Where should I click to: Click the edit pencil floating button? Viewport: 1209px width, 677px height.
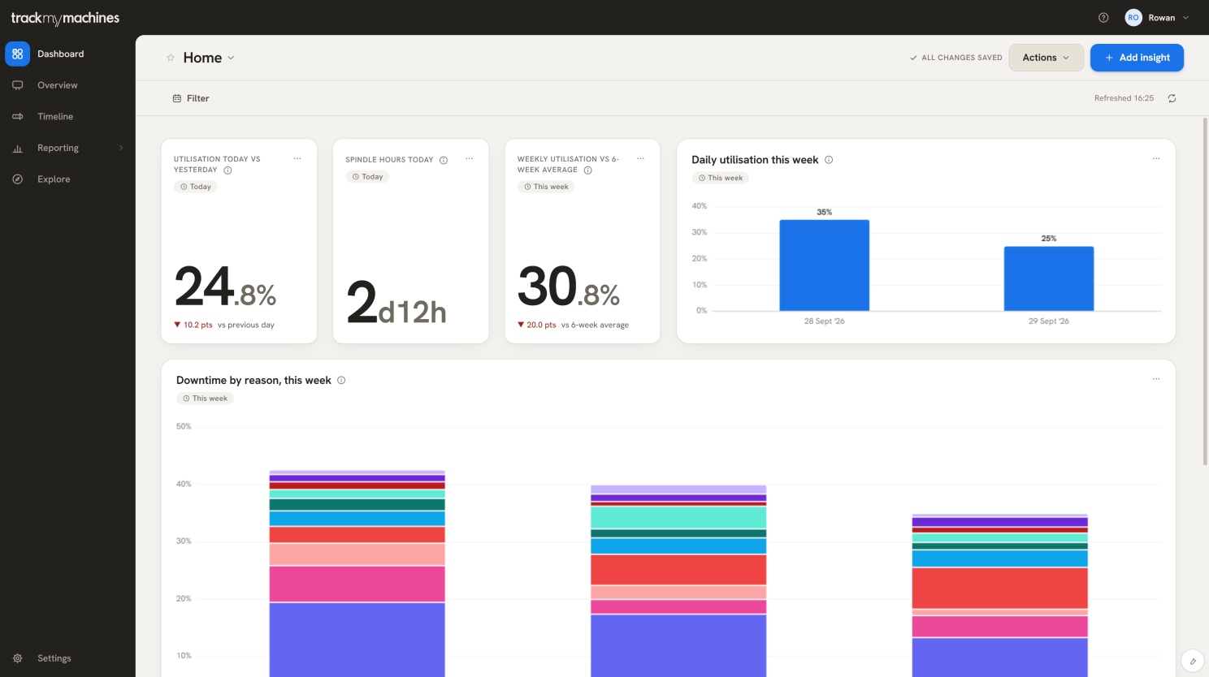[x=1192, y=661]
